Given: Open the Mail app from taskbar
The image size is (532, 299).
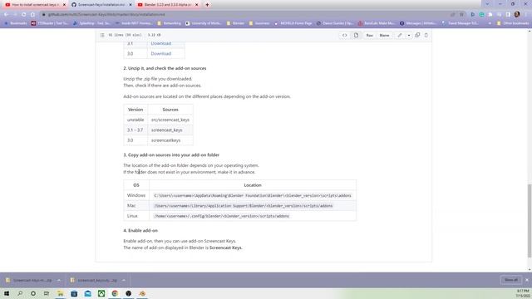Looking at the screenshot, I should tap(87, 293).
